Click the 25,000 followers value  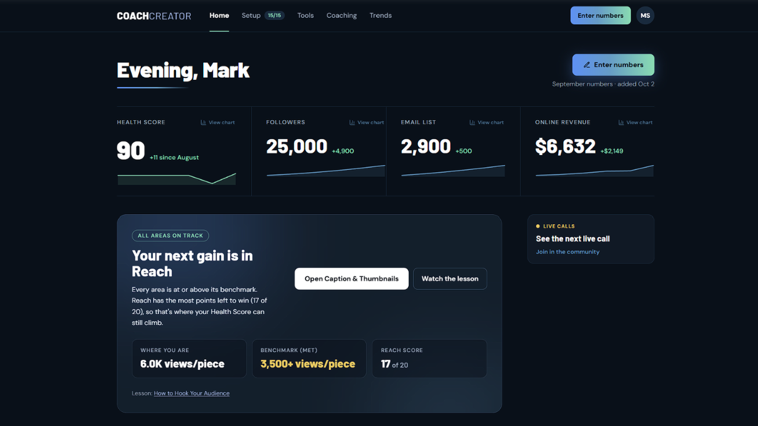click(297, 147)
